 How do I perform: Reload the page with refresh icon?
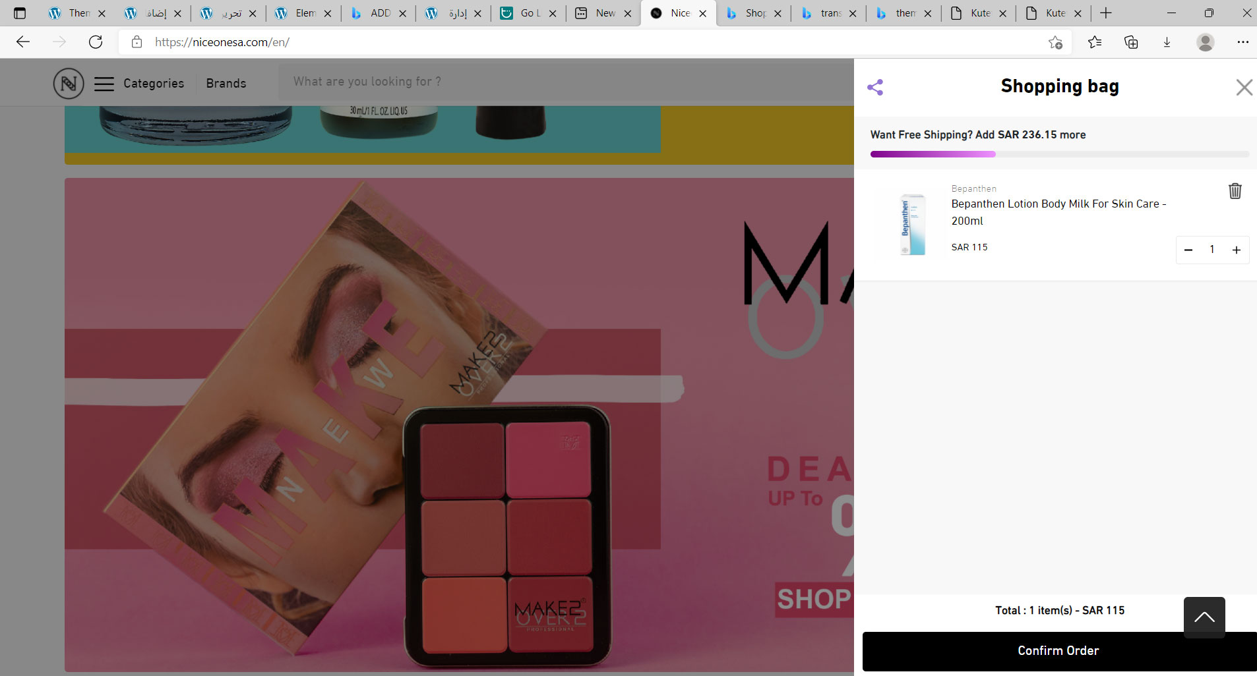click(96, 42)
